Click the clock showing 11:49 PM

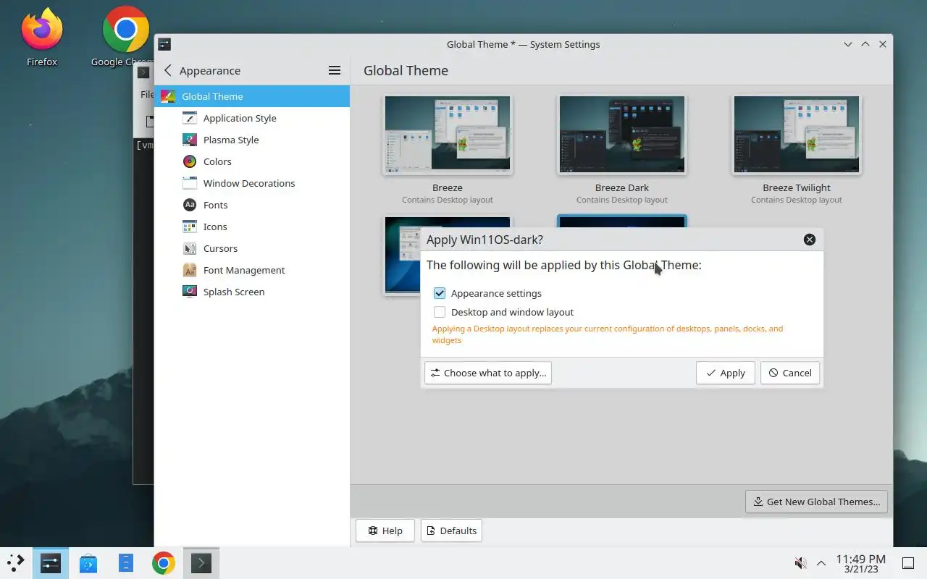860,562
